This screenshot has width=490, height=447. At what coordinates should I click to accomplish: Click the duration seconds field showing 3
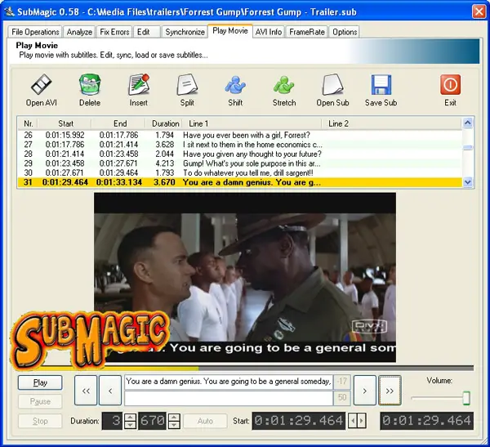(x=112, y=421)
